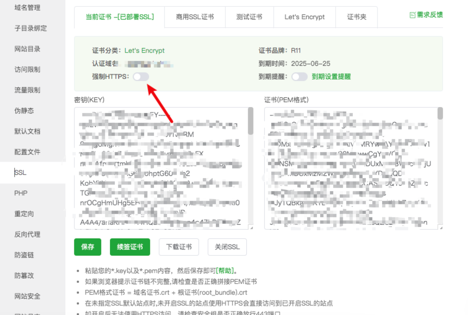The width and height of the screenshot is (468, 315).
Task: Open 配置文件 in the sidebar
Action: click(x=27, y=152)
